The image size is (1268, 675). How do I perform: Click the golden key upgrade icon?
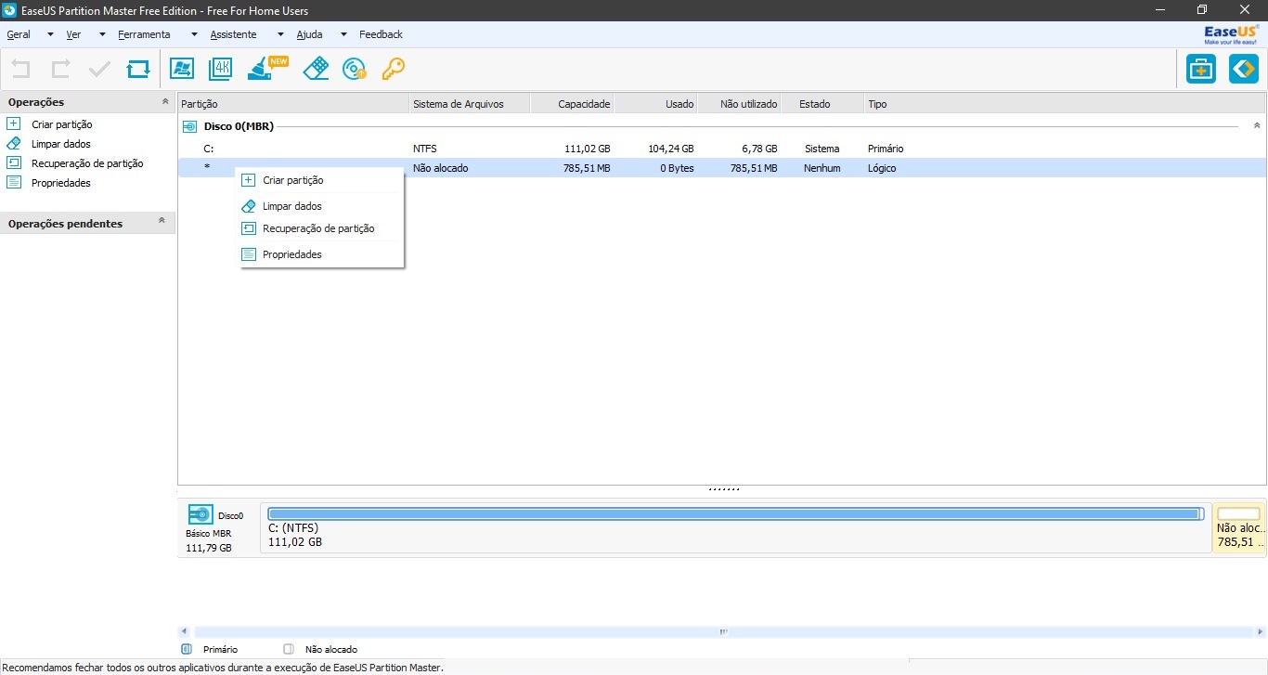point(394,69)
